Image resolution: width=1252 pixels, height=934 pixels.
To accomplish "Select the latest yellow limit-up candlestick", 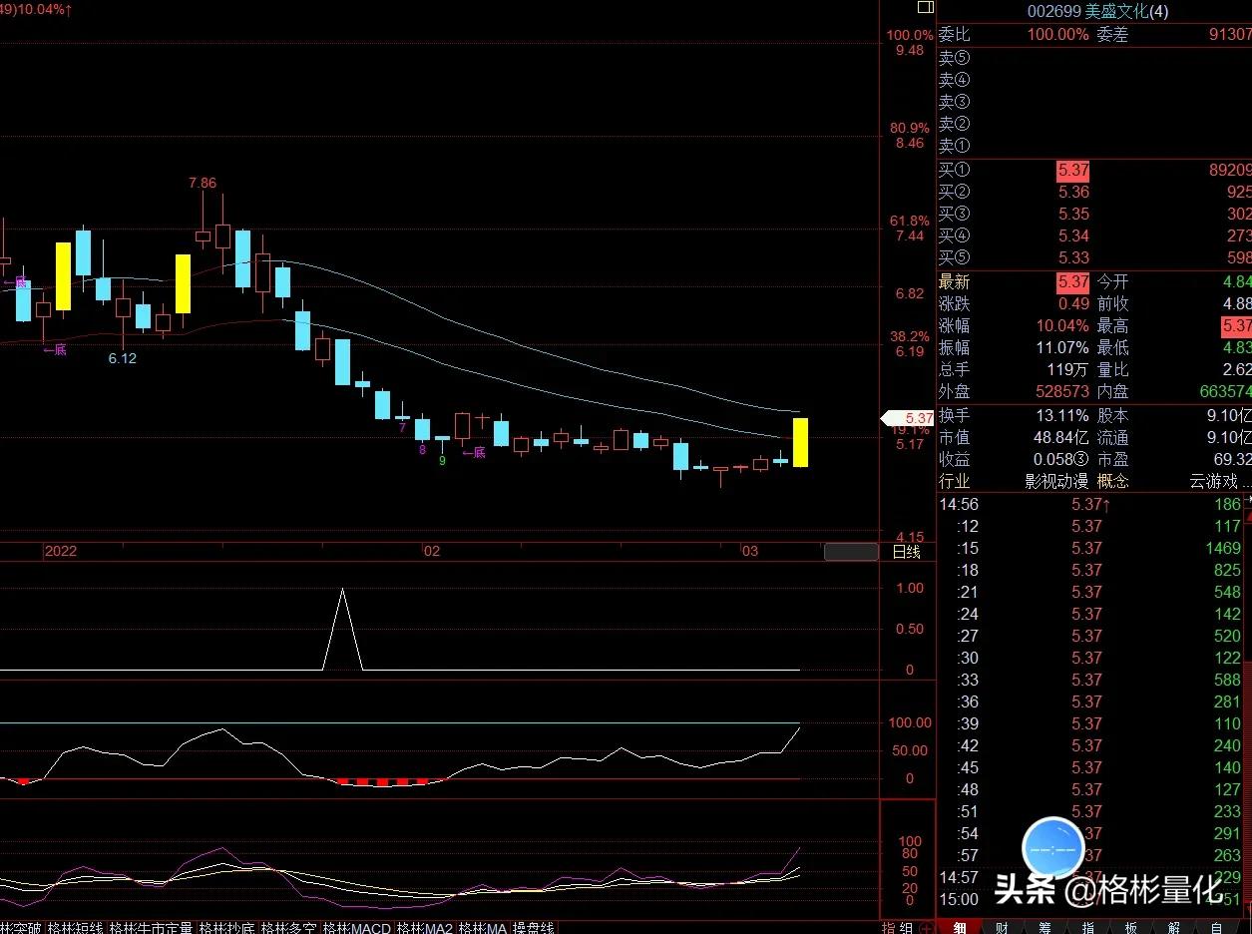I will [800, 442].
